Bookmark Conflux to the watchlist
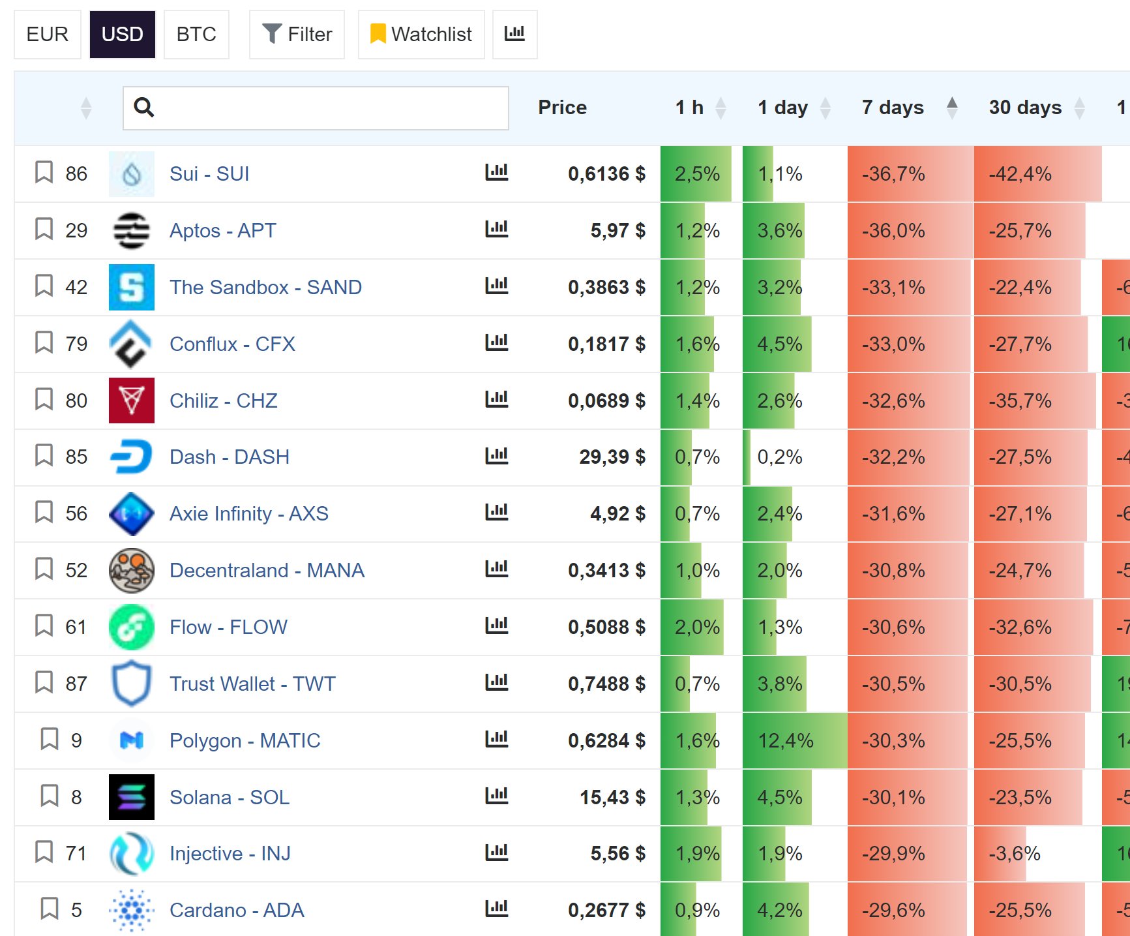 click(44, 343)
